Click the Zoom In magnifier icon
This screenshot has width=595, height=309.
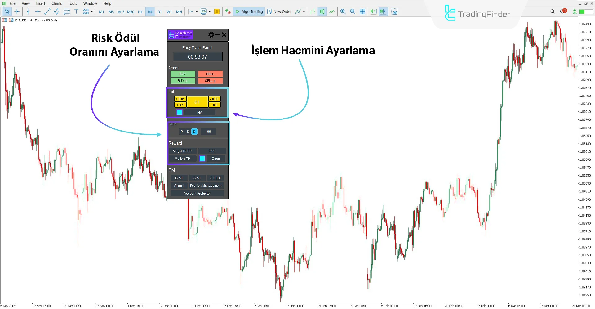click(x=343, y=11)
